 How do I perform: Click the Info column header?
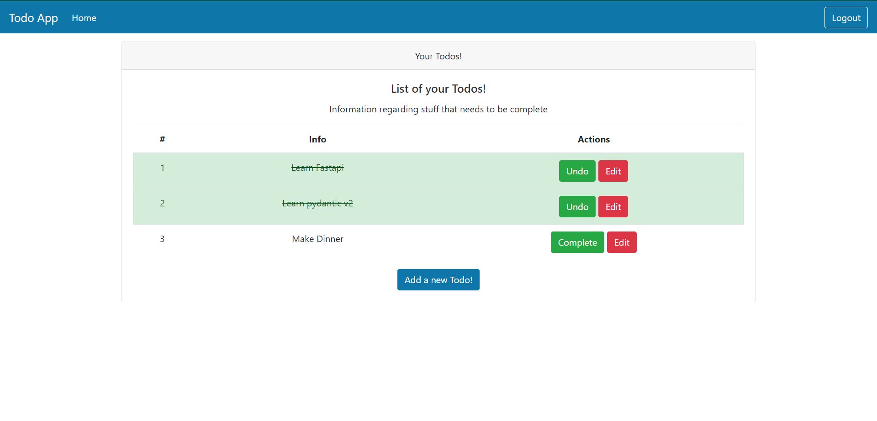point(317,139)
